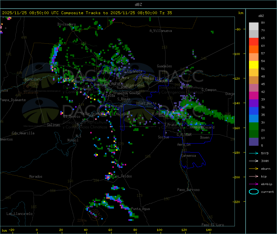Pick the light blue 30-35 dBZ color band
The width and height of the screenshot is (277, 234).
[x=254, y=119]
